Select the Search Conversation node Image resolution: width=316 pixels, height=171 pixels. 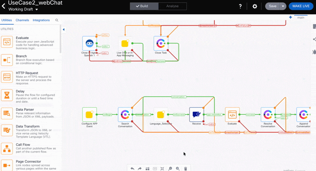pos(125,115)
